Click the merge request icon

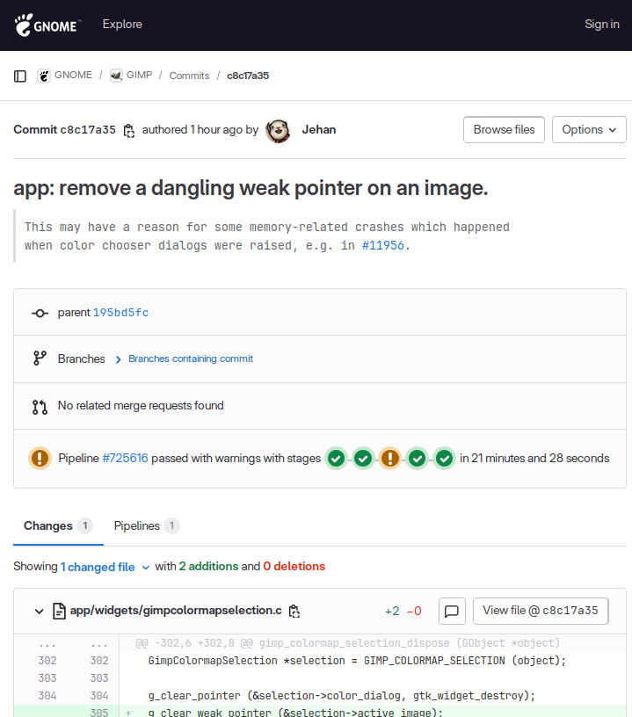point(40,407)
